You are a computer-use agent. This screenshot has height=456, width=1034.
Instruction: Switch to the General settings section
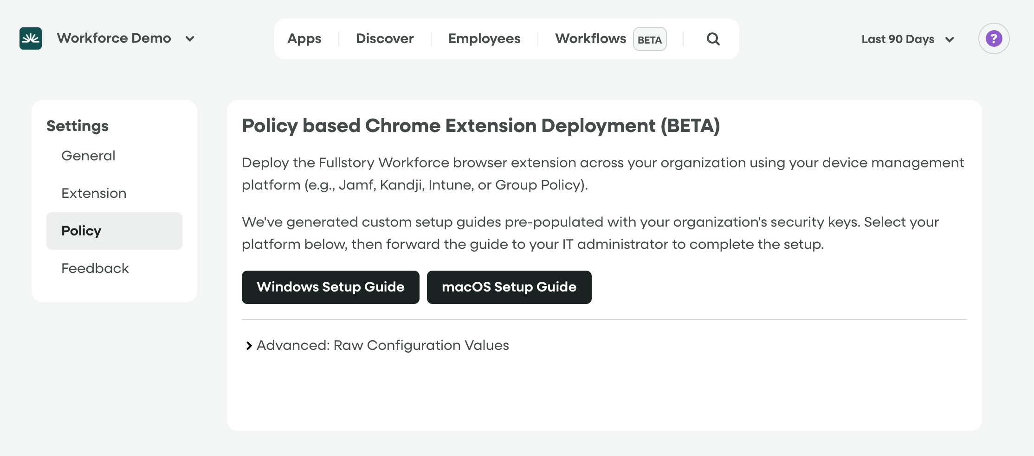[x=88, y=156]
